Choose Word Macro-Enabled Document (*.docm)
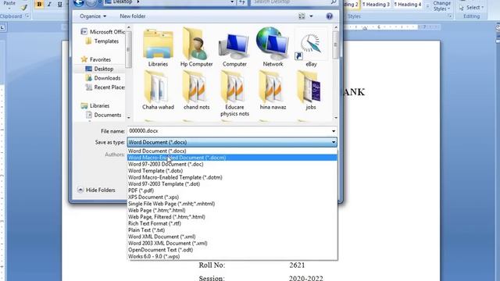This screenshot has height=281, width=500. tap(232, 158)
